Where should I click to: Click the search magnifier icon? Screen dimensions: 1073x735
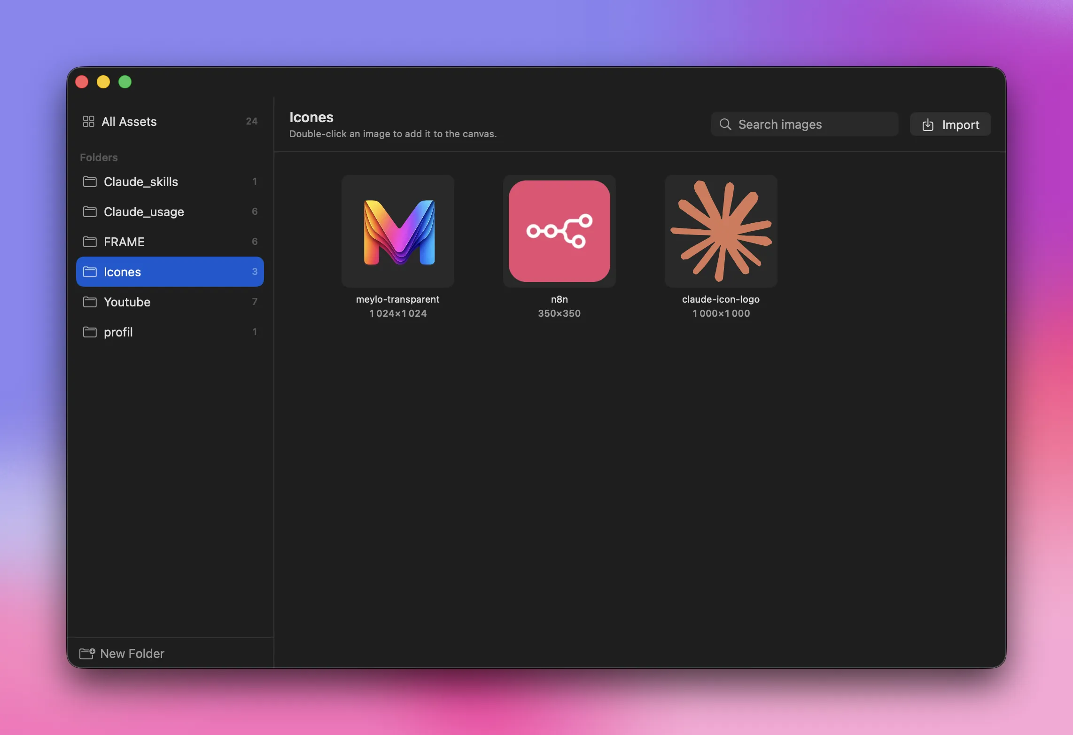(725, 124)
